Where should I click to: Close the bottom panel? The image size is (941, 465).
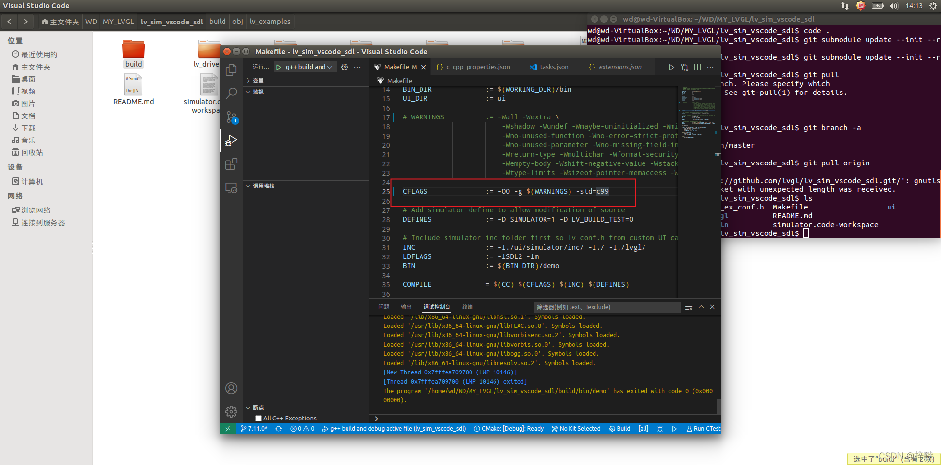pos(712,307)
